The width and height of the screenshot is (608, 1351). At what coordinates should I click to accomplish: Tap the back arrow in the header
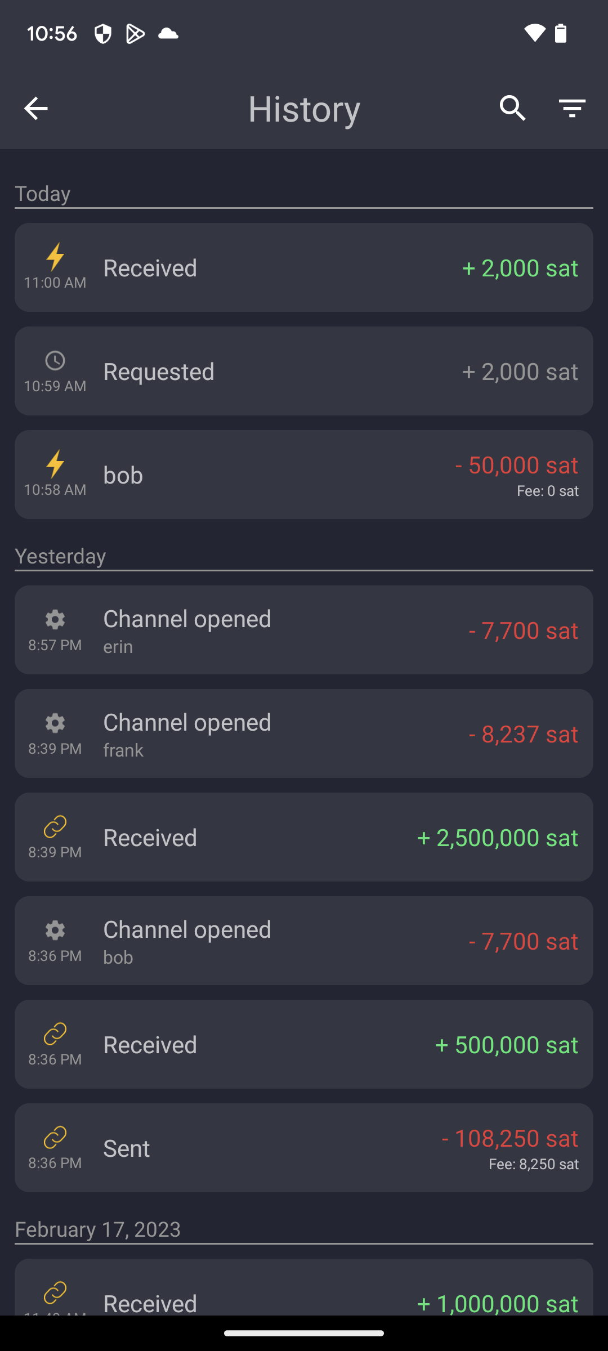tap(36, 108)
